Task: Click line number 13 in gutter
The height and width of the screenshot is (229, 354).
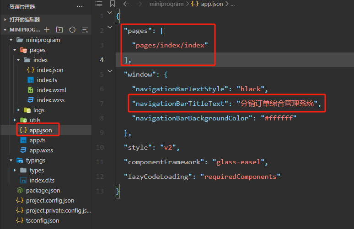Action: pyautogui.click(x=100, y=191)
